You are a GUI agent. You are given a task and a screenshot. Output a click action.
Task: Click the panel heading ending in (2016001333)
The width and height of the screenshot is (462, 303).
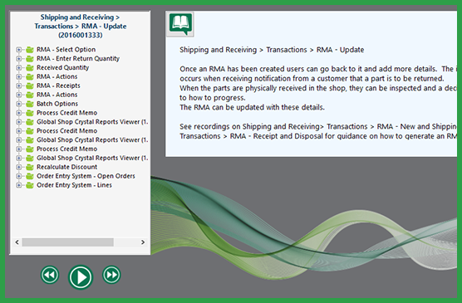(81, 26)
